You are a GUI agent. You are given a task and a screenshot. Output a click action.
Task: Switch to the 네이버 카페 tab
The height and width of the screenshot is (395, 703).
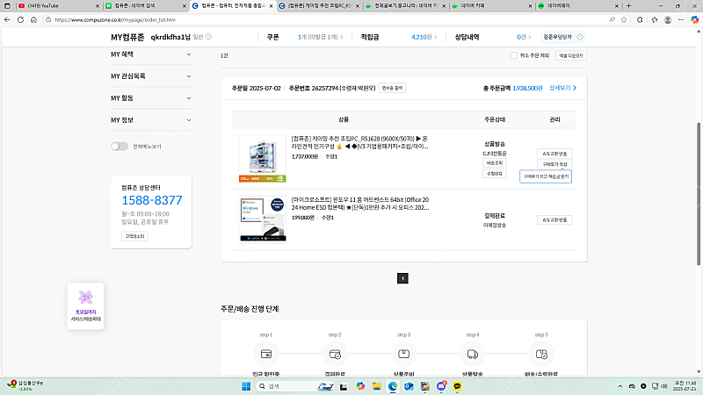click(x=490, y=6)
